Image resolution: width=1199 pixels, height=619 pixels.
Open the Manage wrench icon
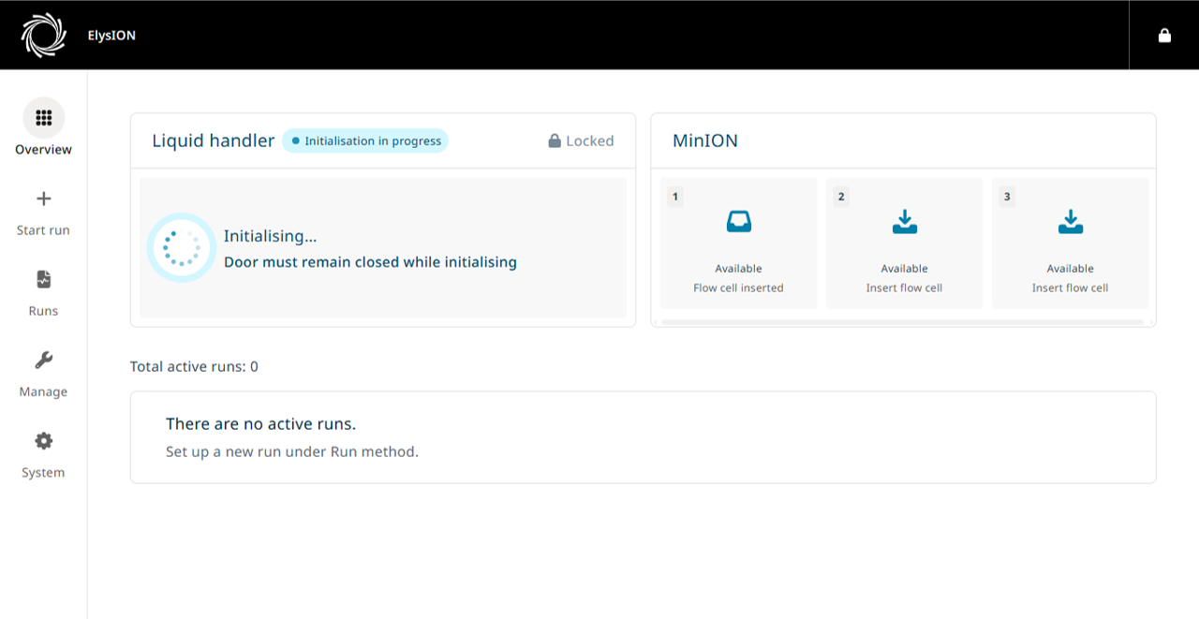coord(43,360)
